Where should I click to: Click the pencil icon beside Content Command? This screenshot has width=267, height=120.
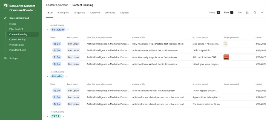tap(5, 18)
